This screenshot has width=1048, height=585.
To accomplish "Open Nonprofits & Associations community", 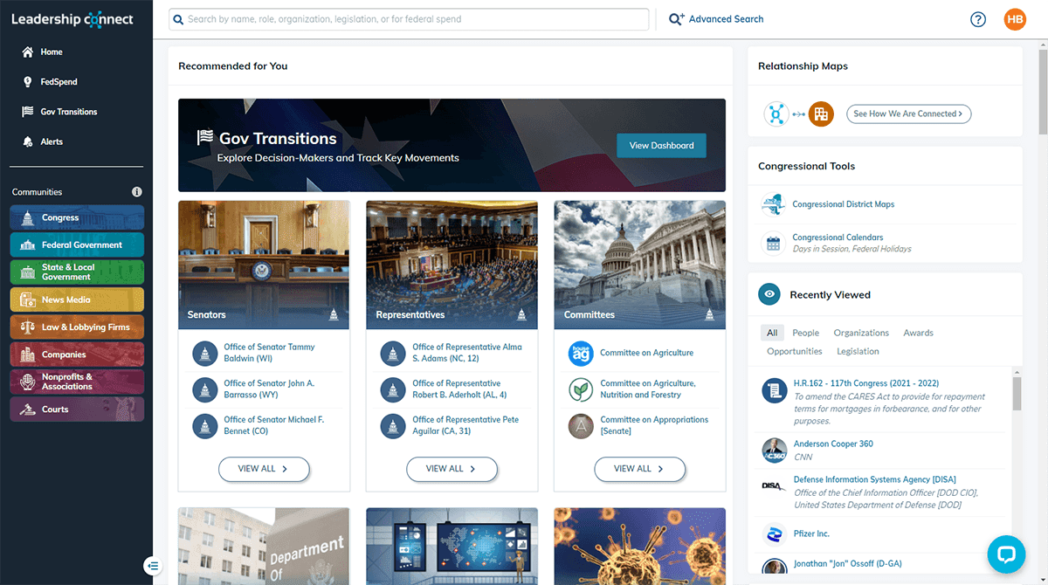I will click(x=77, y=382).
